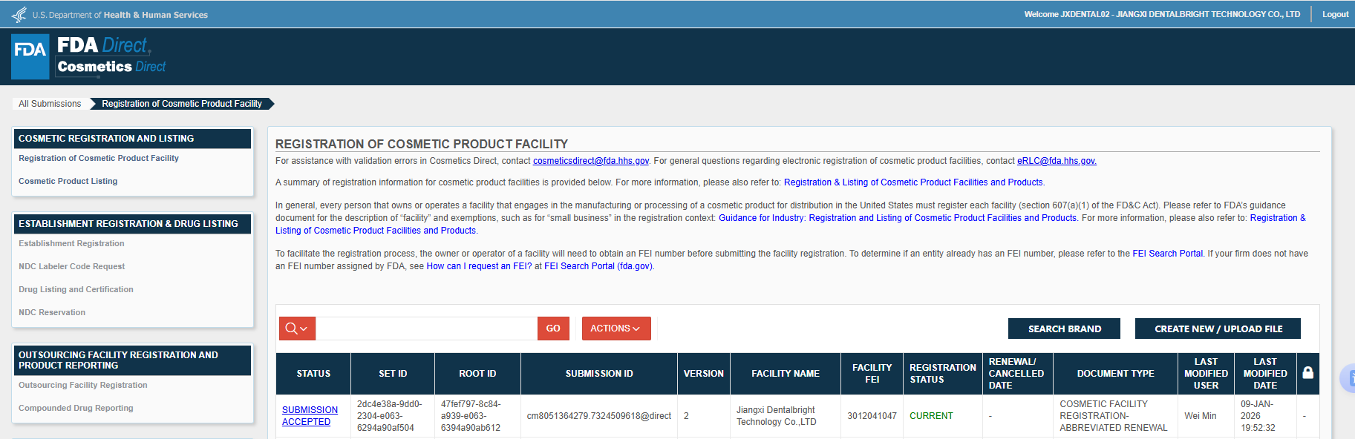The height and width of the screenshot is (439, 1355).
Task: Sort by the FACILITY FEI column header
Action: pos(872,374)
